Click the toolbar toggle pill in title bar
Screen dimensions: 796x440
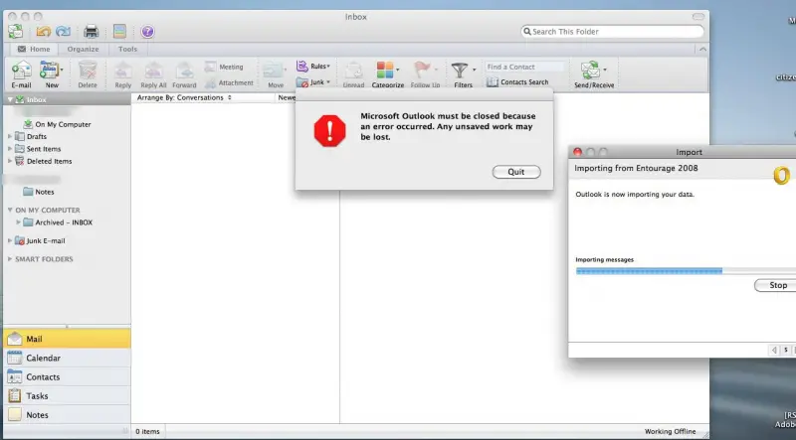tap(698, 17)
